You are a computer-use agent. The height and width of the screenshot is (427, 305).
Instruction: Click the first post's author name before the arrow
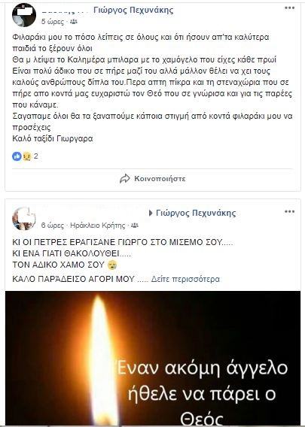[x=64, y=12]
